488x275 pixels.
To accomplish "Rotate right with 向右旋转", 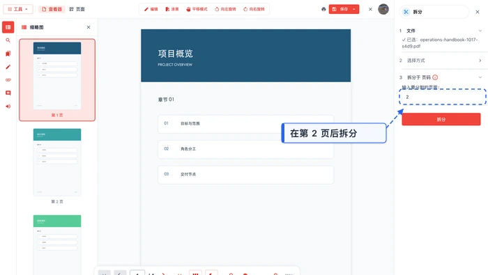I will coord(254,9).
